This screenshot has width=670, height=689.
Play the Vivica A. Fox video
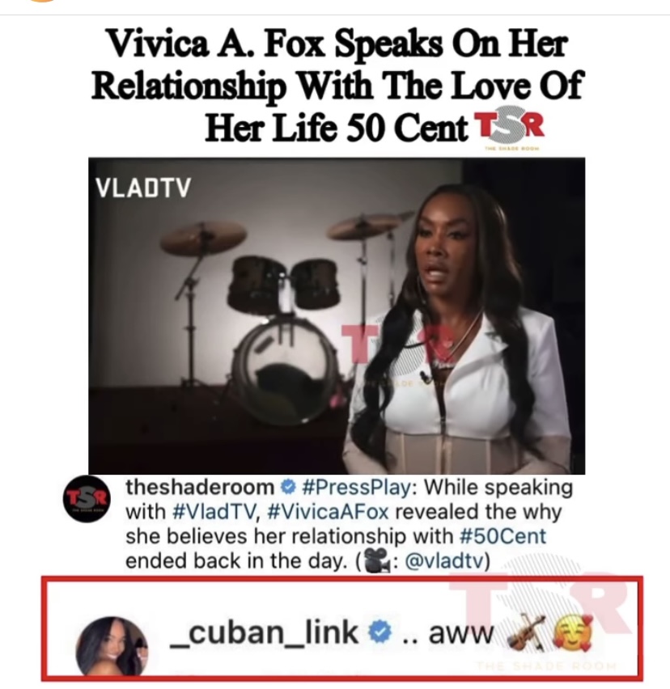click(x=337, y=315)
